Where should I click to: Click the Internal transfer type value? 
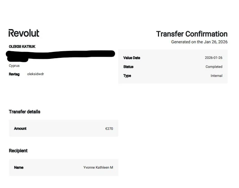(216, 76)
